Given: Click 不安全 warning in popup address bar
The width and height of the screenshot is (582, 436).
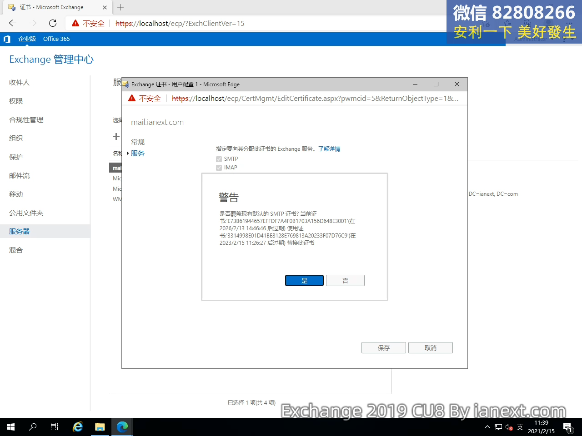Looking at the screenshot, I should [x=145, y=98].
